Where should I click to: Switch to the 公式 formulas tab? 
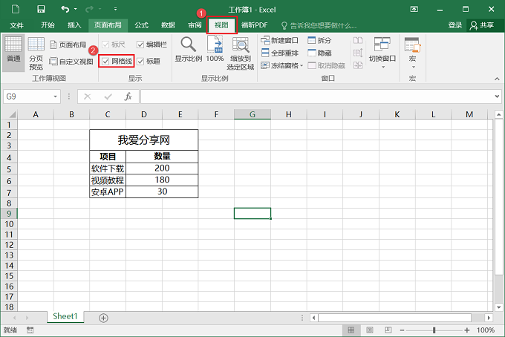(141, 24)
